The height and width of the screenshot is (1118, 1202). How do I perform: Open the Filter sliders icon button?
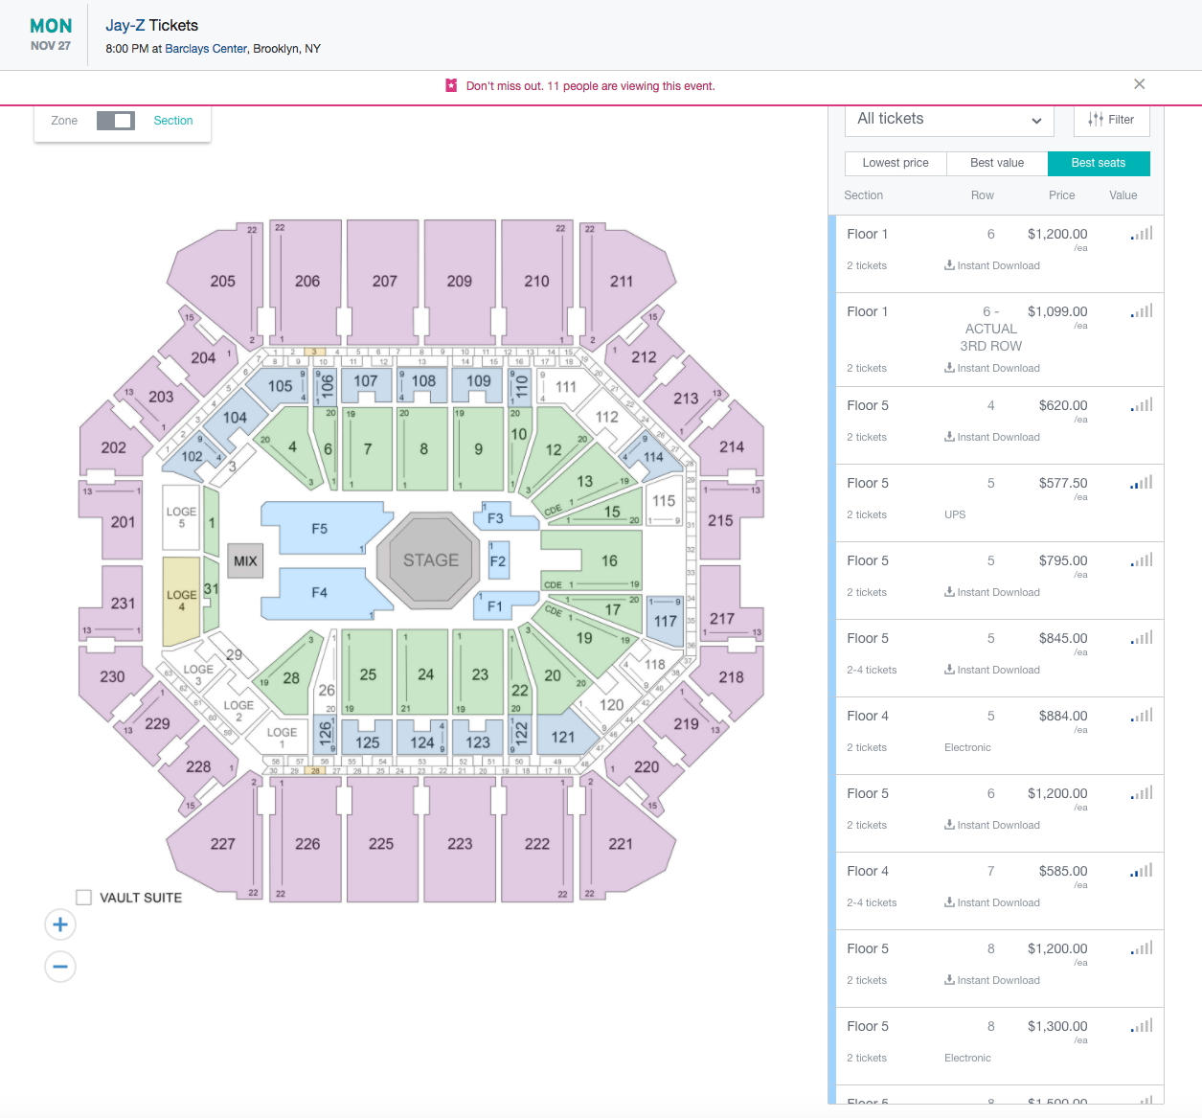point(1111,120)
